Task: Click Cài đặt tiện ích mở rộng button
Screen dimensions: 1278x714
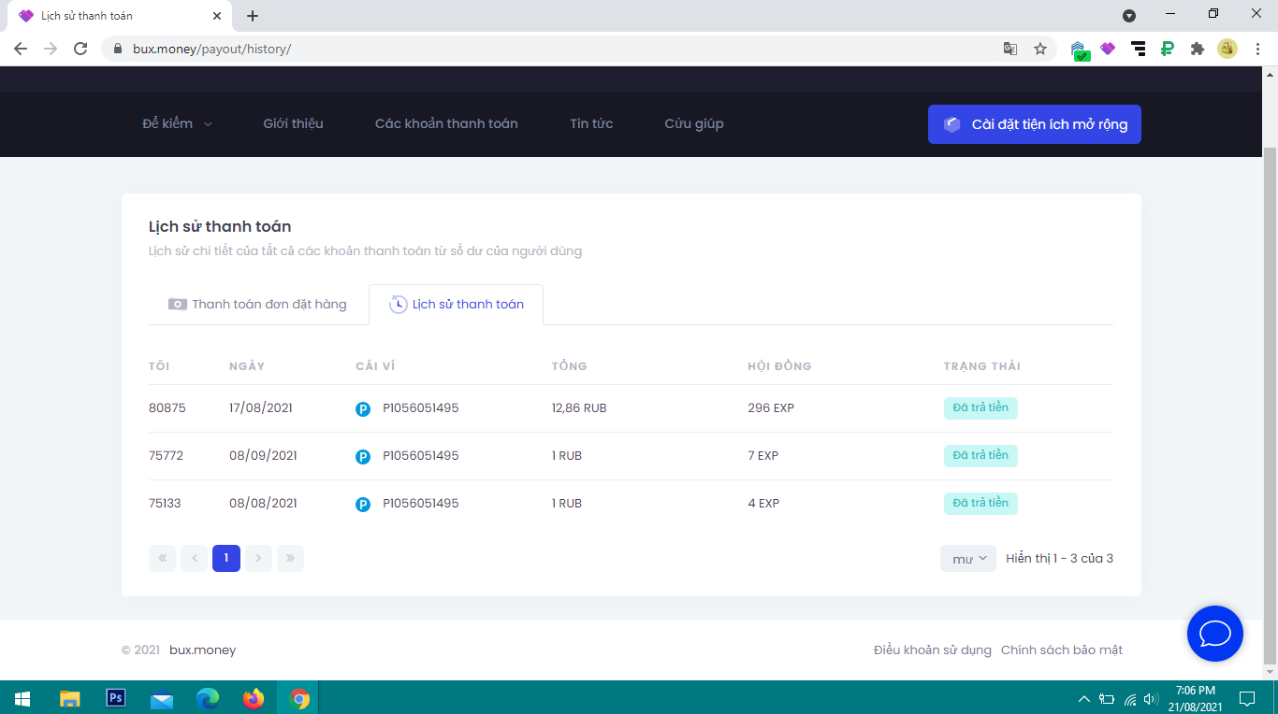Action: pos(1035,124)
